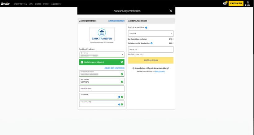
Task: Dismiss the Verifizierung erfolgreich banner
Action: [x=122, y=62]
